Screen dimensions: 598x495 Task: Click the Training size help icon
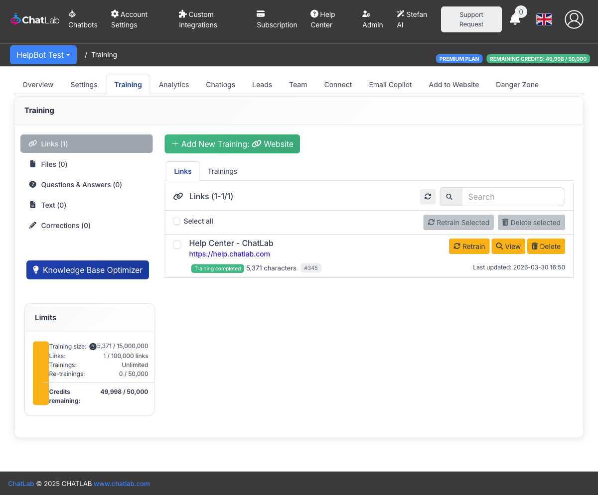(x=93, y=347)
